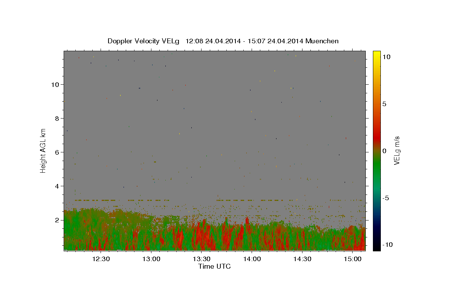Click the height axis label 10
The image size is (452, 301).
coord(55,84)
